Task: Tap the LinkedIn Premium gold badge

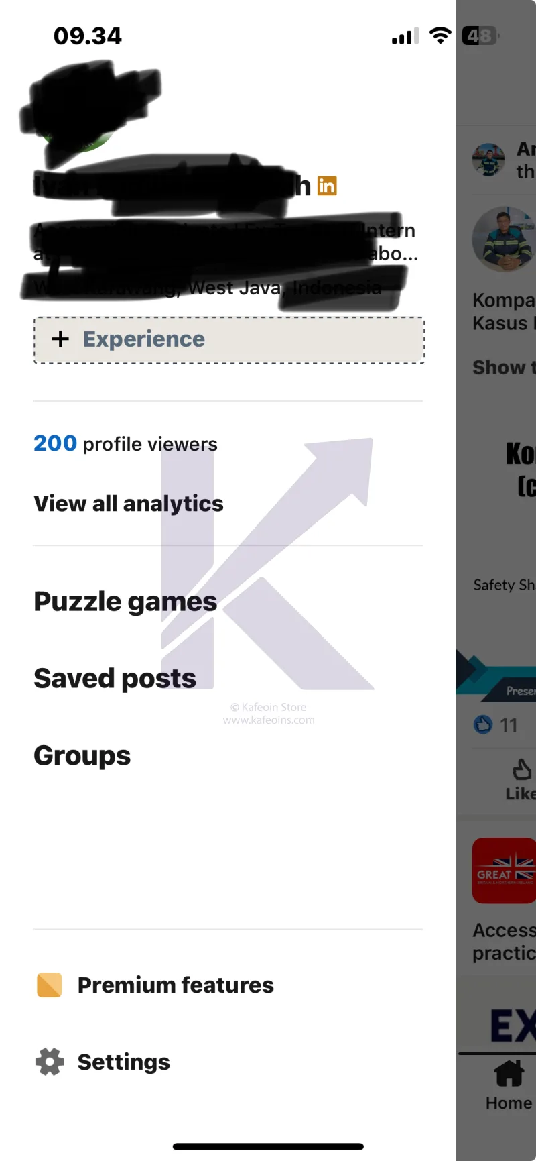Action: coord(327,186)
